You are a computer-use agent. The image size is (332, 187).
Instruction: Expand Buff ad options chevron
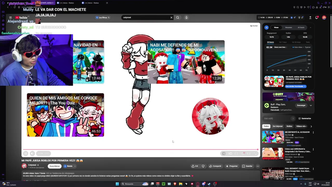tap(311, 105)
